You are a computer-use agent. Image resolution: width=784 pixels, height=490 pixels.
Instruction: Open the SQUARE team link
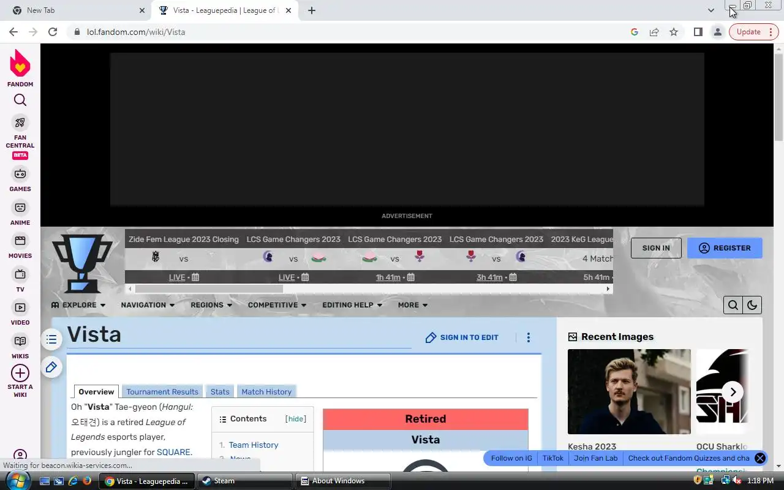coord(173,452)
